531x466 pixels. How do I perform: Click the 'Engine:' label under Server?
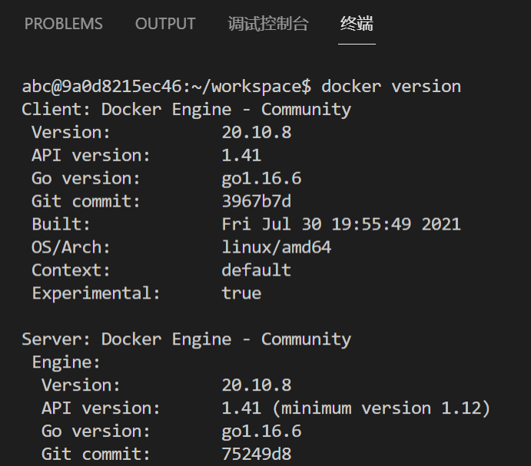[66, 362]
